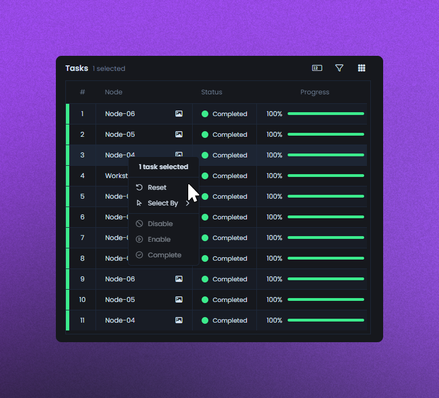The image size is (439, 398).
Task: Click image icon in row 1 Node-06
Action: point(179,114)
